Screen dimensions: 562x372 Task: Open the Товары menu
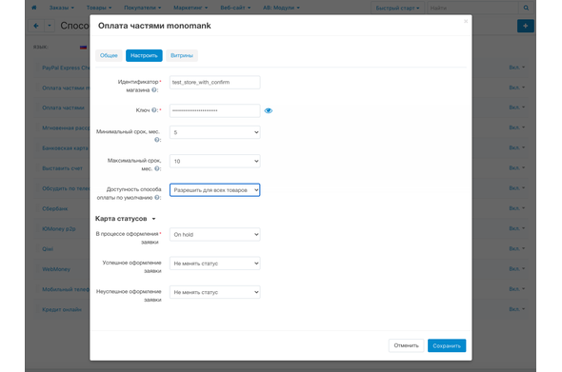99,8
